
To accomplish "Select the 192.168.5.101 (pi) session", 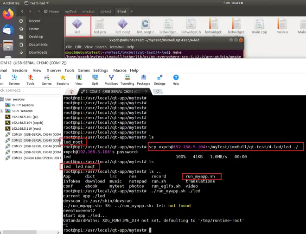I will coord(22,117).
